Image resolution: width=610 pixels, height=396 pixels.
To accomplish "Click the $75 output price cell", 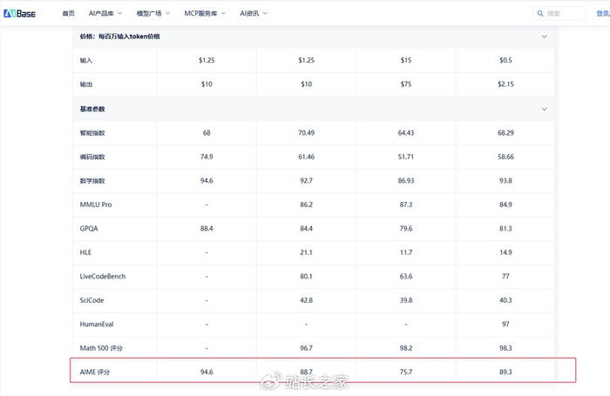I will (405, 84).
